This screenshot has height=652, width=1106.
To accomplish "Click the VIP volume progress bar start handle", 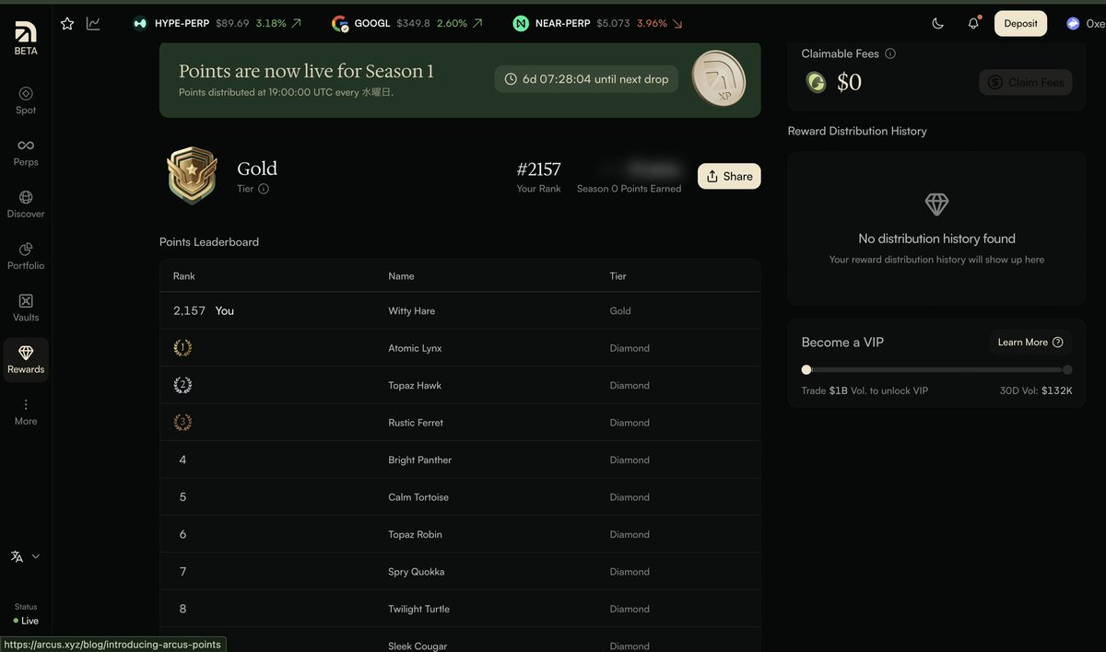I will 806,369.
